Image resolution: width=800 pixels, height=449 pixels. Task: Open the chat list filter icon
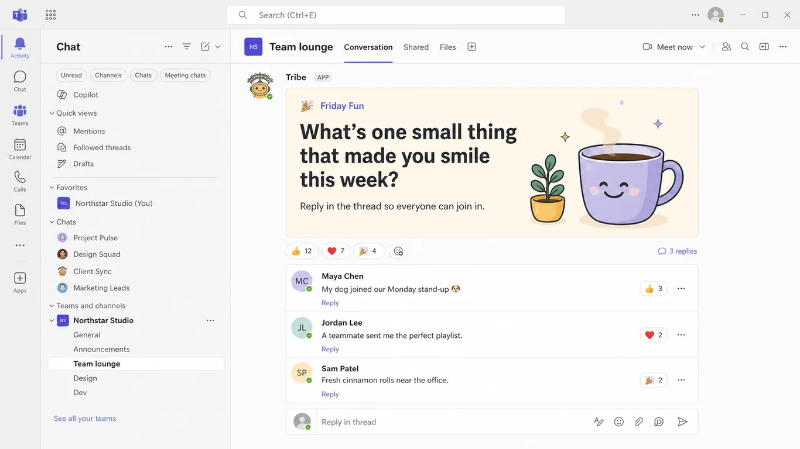coord(187,47)
